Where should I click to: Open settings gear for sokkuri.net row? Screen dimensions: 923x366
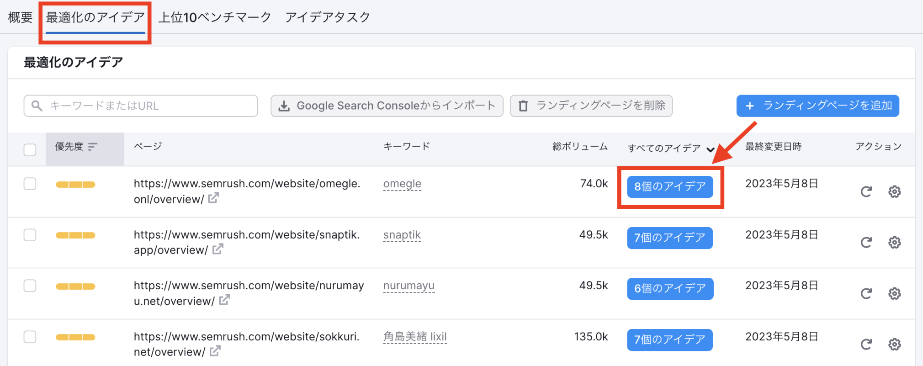[895, 345]
